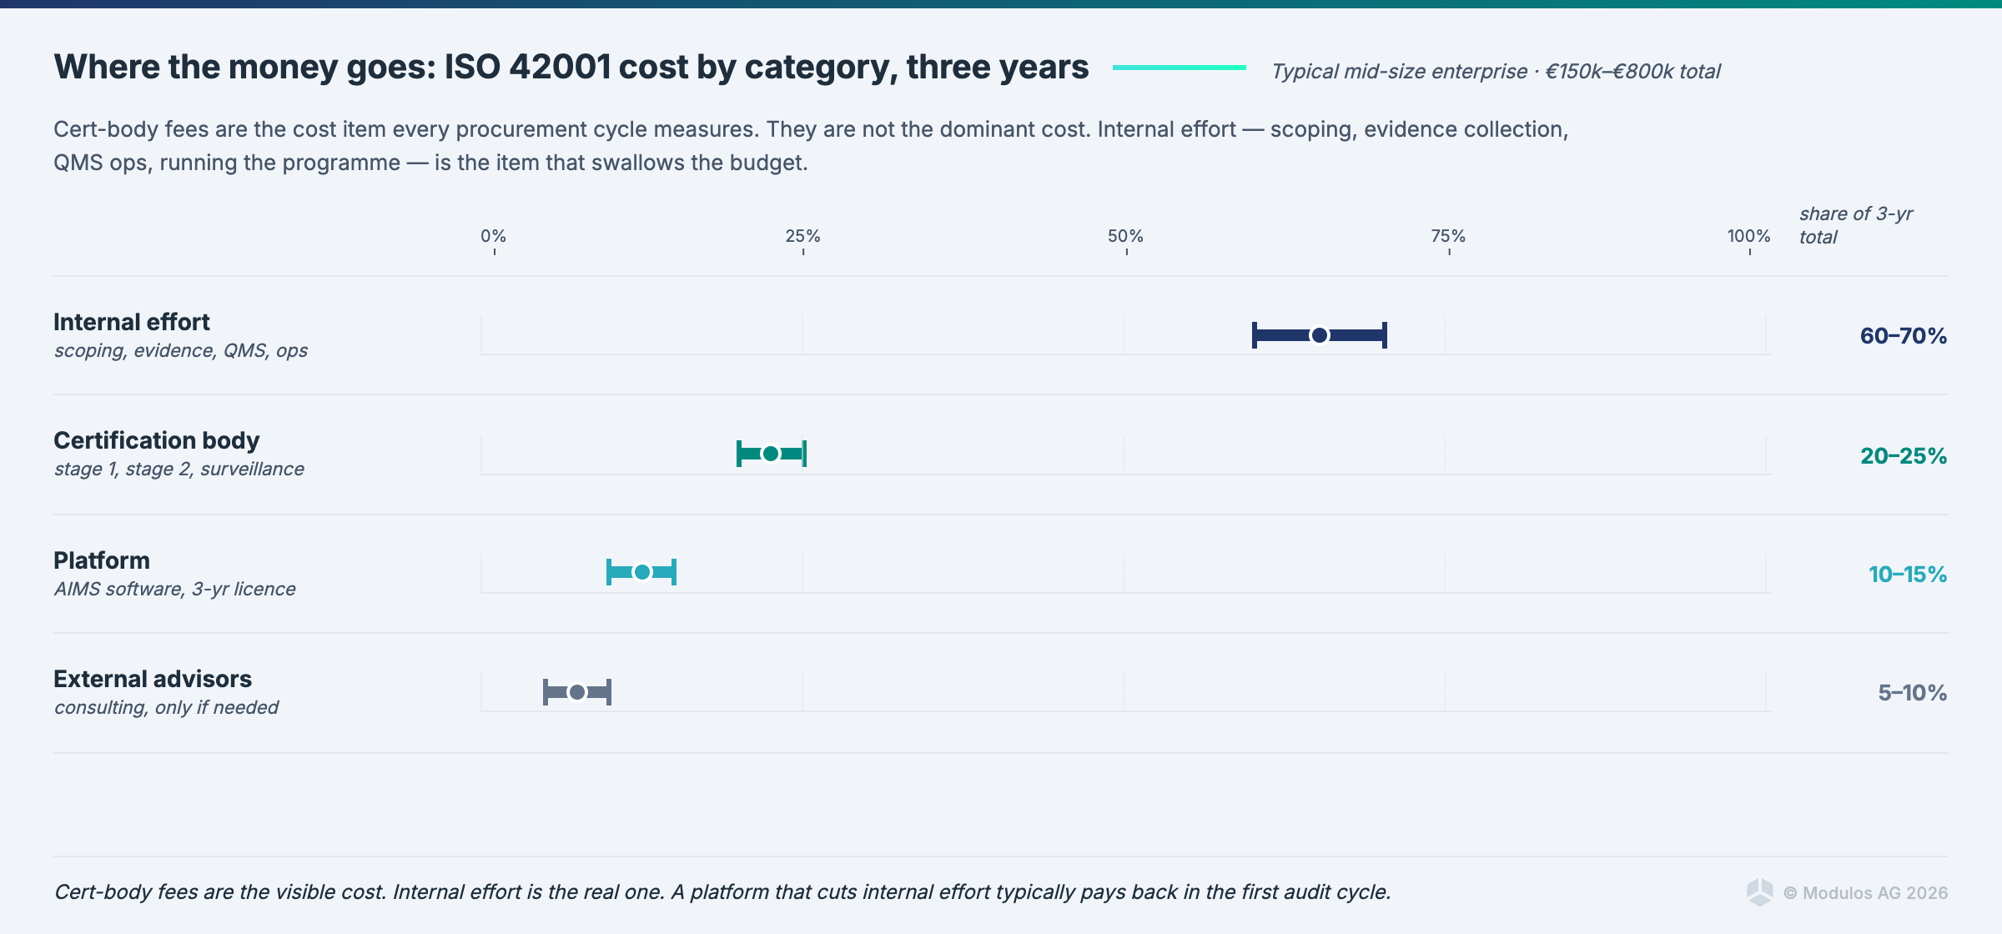Click the Platform range midpoint dot

click(641, 572)
